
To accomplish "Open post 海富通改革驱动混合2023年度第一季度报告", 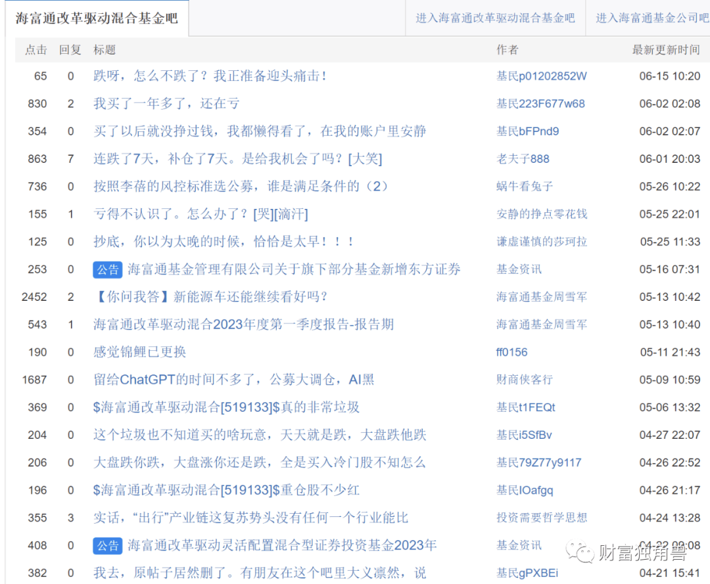I will click(244, 325).
